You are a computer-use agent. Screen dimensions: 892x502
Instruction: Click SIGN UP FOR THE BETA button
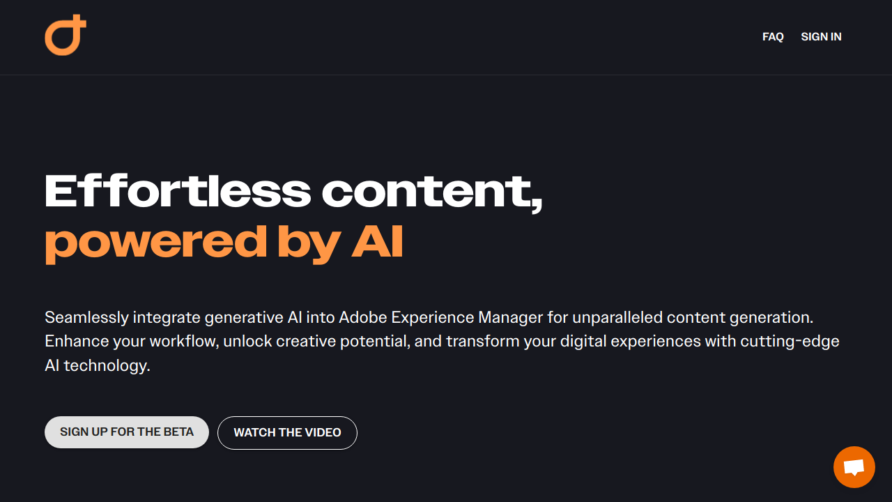click(127, 432)
